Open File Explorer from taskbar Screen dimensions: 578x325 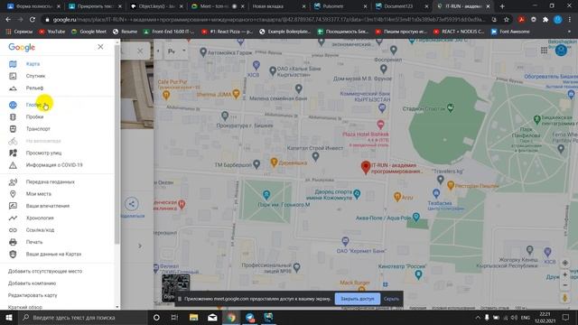pyautogui.click(x=194, y=317)
